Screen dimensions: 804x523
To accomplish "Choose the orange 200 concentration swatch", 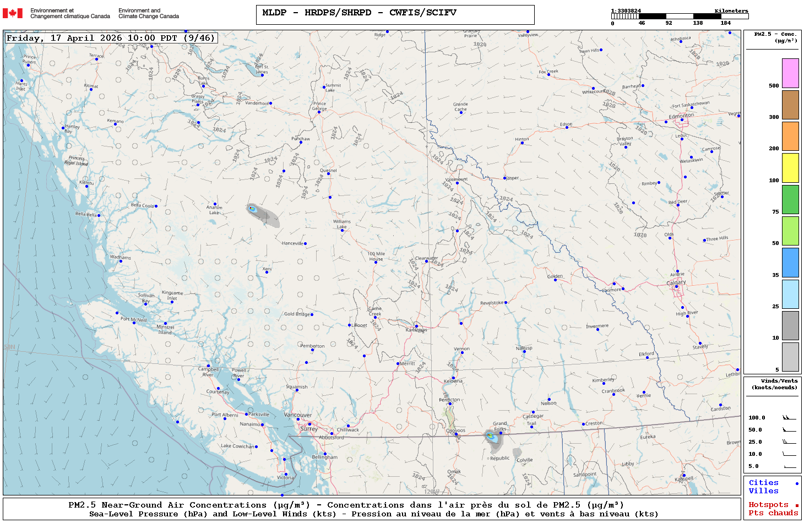I will click(x=790, y=136).
